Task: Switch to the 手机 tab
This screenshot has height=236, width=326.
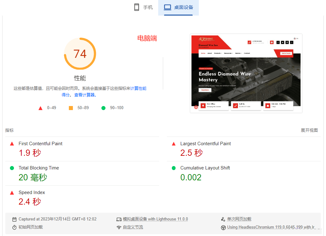Action: point(143,7)
